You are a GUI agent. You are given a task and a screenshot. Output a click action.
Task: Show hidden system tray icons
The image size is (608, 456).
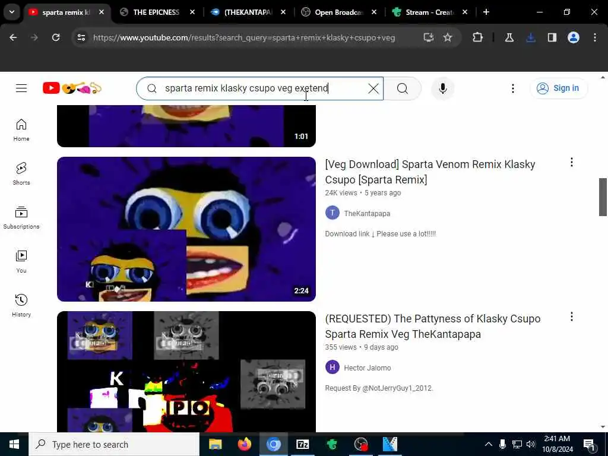coord(489,444)
